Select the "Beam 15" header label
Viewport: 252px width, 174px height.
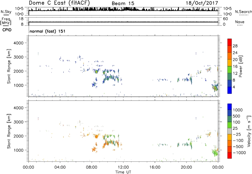click(x=123, y=3)
